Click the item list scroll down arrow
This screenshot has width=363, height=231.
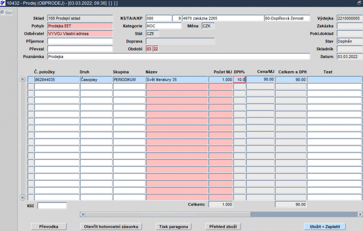coord(22,197)
